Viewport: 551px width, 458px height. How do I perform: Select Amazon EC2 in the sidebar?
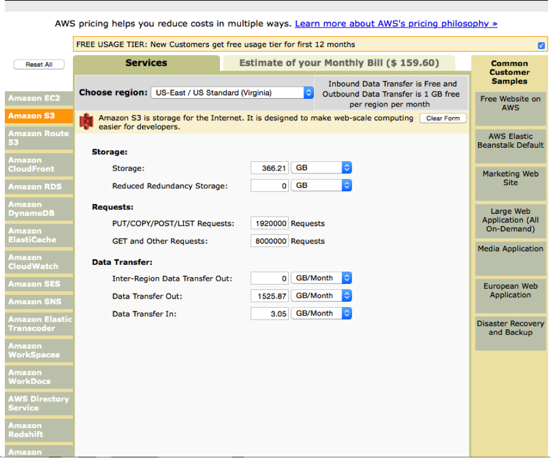point(39,98)
